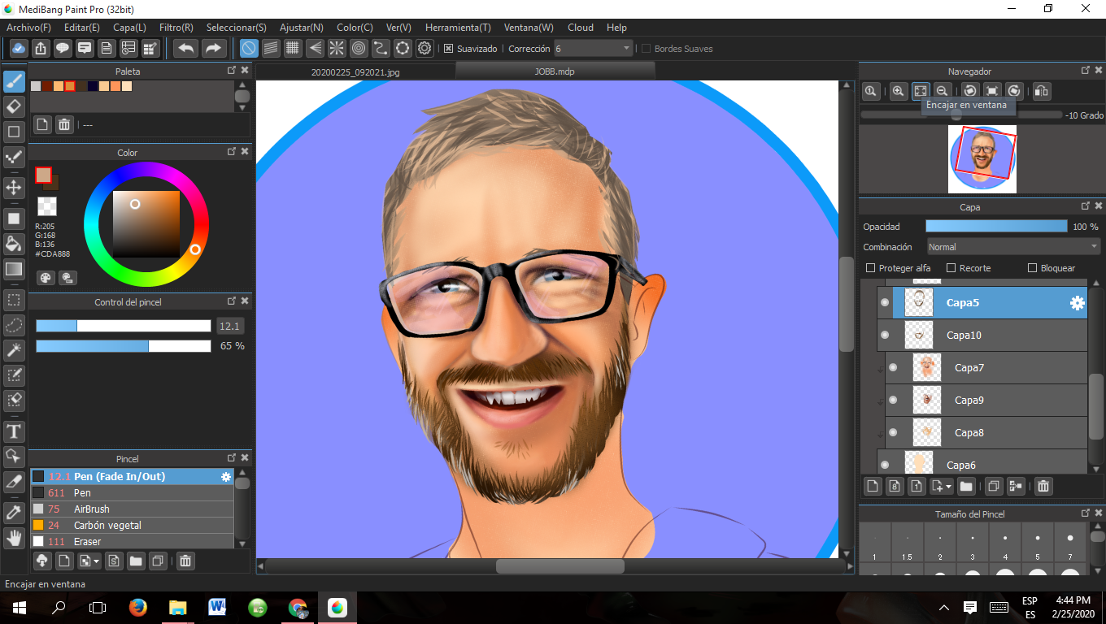Select the Capa8 layer

pos(986,433)
